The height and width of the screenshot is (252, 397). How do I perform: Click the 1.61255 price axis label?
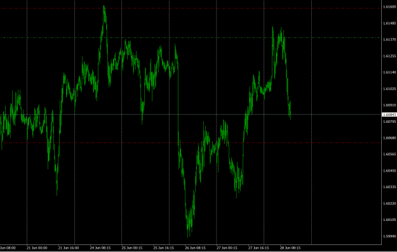389,56
